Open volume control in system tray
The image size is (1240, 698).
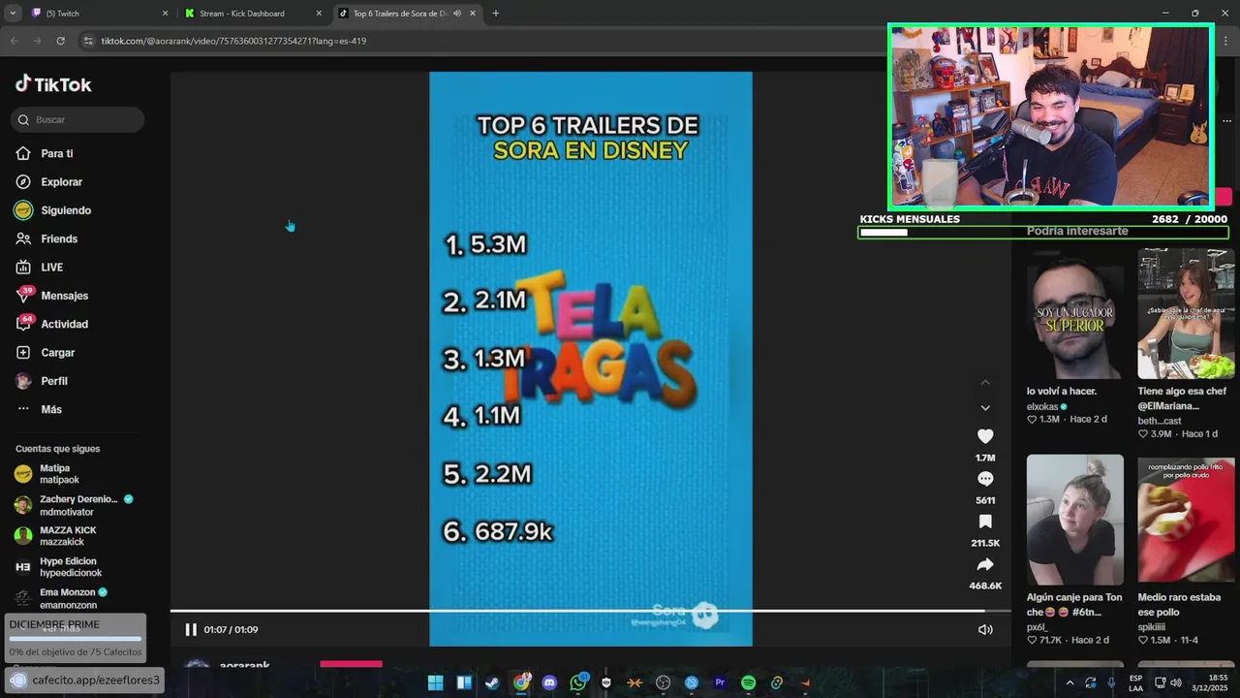pyautogui.click(x=1175, y=682)
